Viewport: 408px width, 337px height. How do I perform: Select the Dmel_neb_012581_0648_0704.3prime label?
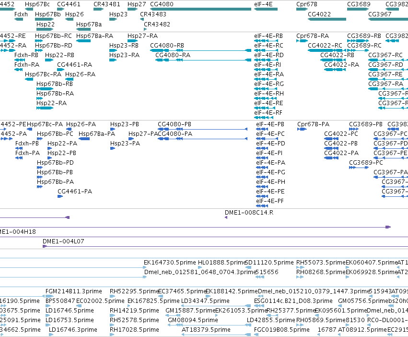pyautogui.click(x=200, y=272)
